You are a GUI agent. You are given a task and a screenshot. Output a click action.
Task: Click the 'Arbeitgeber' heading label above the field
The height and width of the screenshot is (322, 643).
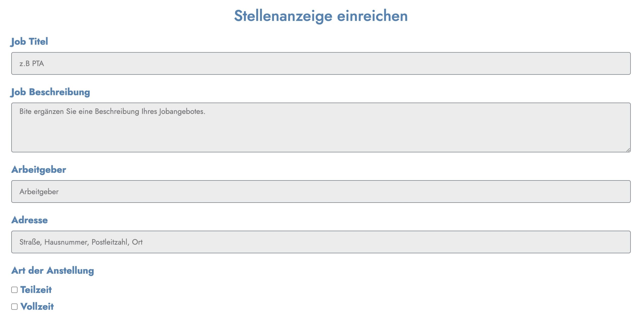39,170
